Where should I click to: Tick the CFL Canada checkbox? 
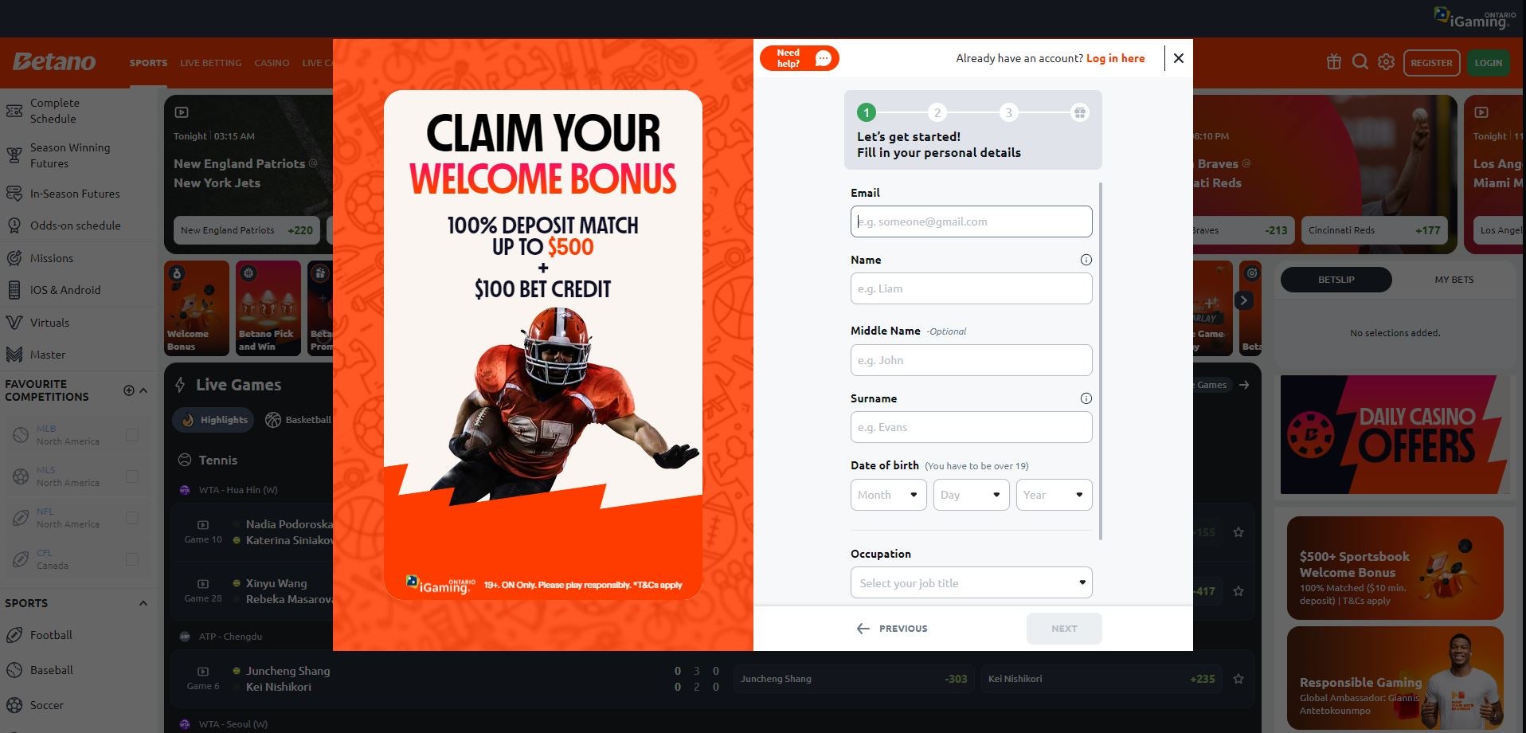tap(132, 559)
